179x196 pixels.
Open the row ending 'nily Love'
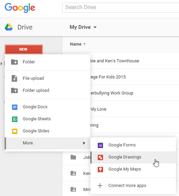tap(135, 109)
